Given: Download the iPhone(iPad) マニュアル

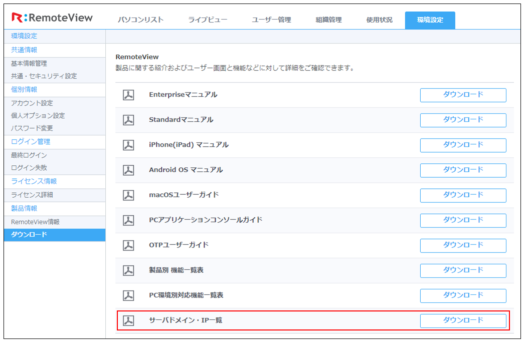Looking at the screenshot, I should point(463,145).
